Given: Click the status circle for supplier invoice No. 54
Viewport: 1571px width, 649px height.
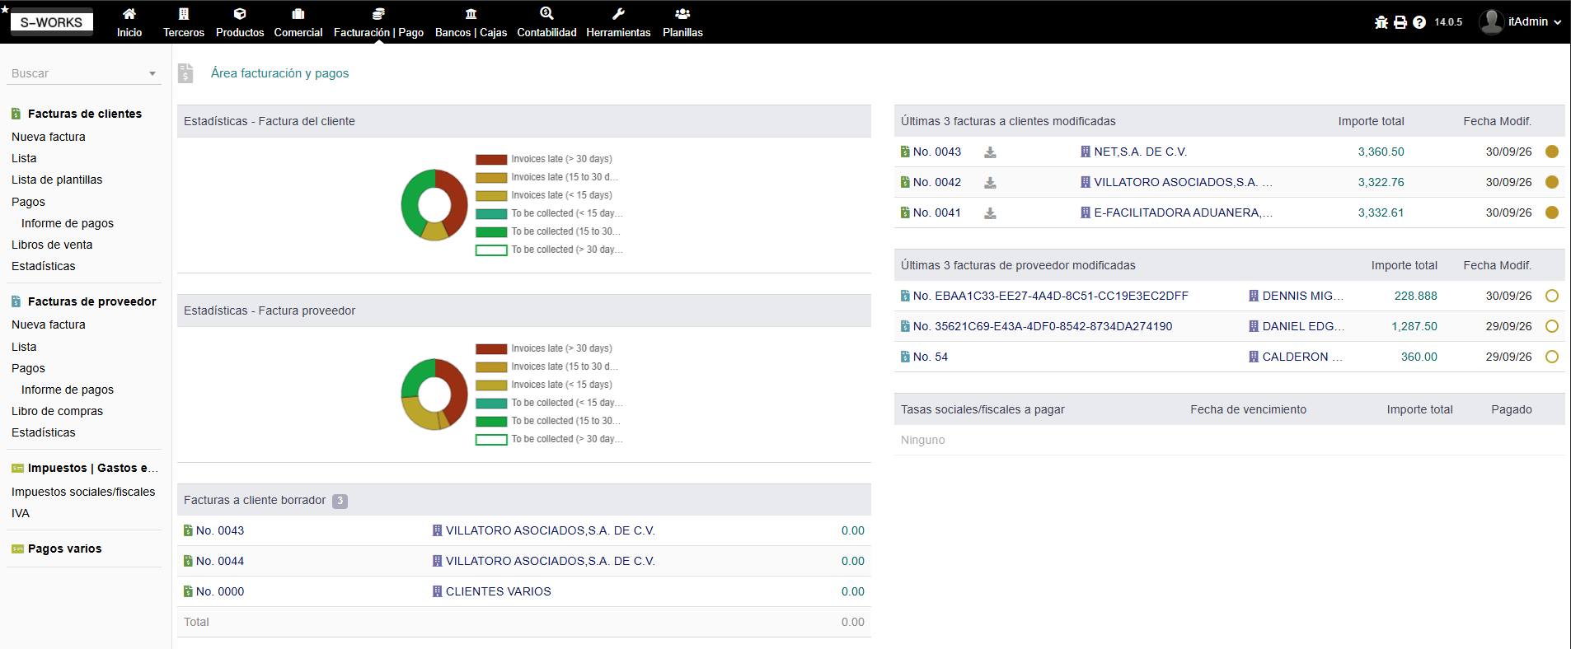Looking at the screenshot, I should click(x=1552, y=357).
